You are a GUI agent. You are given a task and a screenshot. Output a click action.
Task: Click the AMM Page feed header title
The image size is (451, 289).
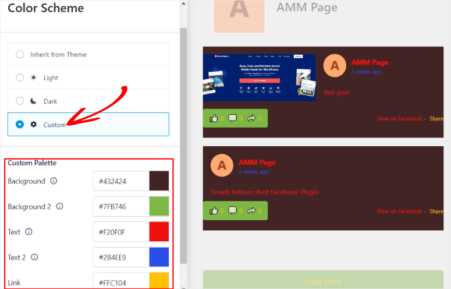[x=307, y=7]
